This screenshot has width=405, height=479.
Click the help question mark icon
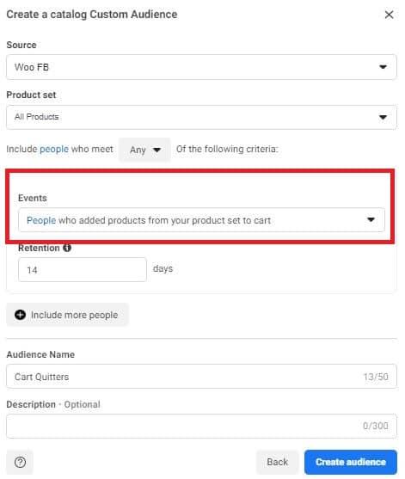point(20,462)
